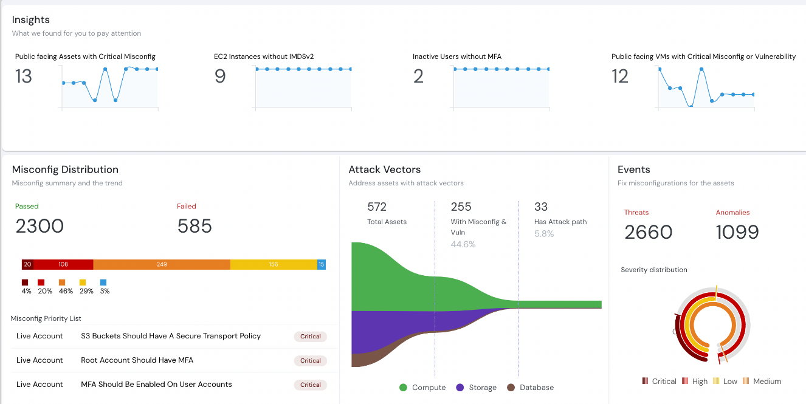Click Critical badge for MFA on User Accounts

310,385
